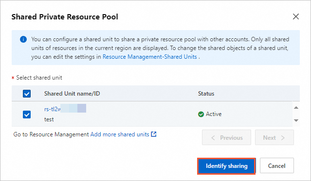Confirm with the Identify sharing button

click(x=226, y=166)
